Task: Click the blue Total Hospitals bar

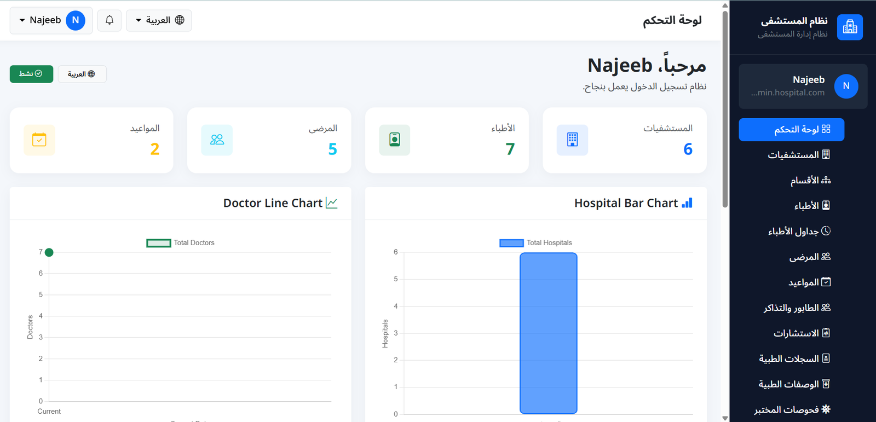Action: 549,333
